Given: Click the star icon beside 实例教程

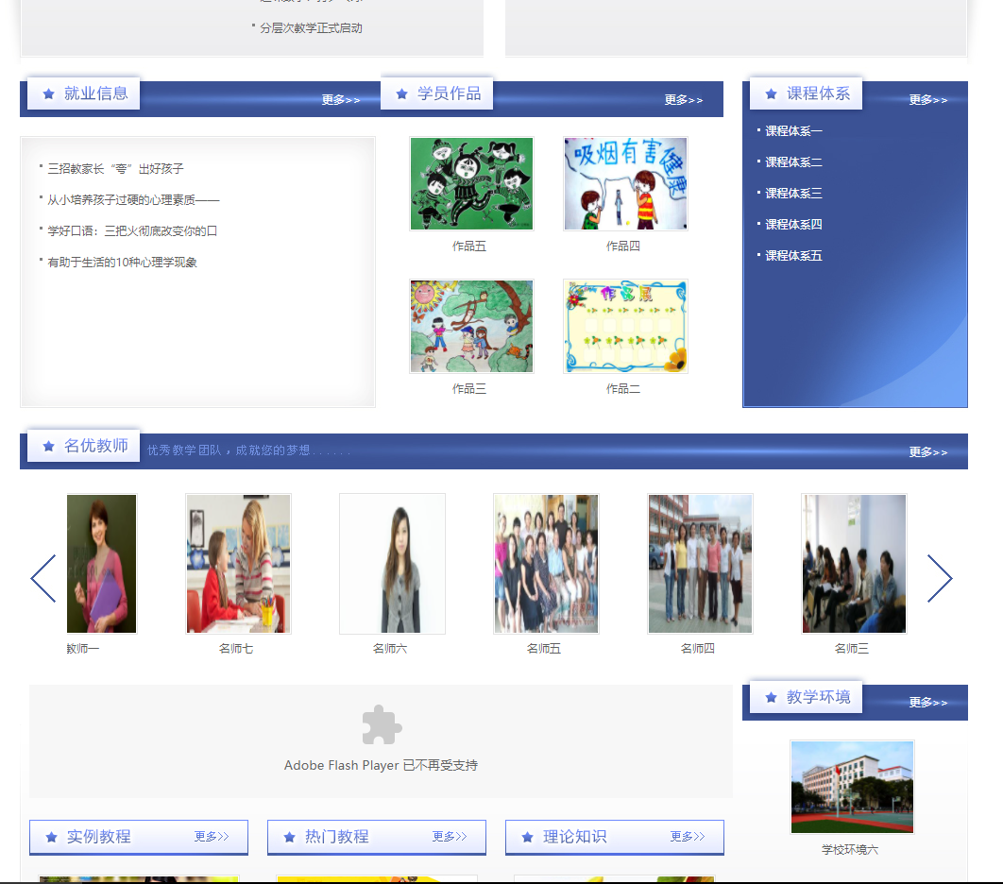Looking at the screenshot, I should coord(51,837).
